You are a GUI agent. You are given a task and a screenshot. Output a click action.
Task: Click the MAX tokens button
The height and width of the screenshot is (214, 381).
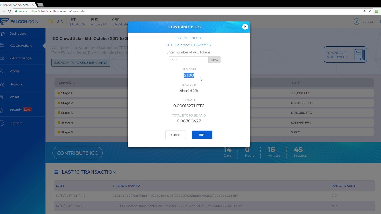214,60
